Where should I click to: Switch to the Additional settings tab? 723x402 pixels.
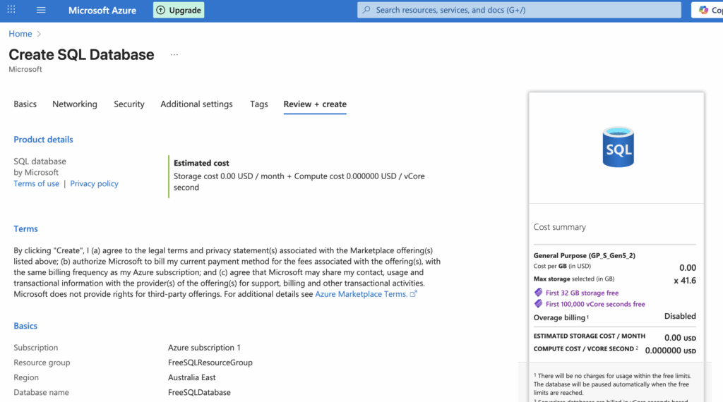click(x=196, y=104)
